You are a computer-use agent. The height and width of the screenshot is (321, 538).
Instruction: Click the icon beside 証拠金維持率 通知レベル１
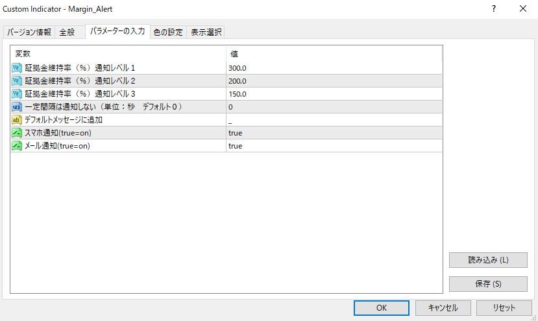click(17, 68)
